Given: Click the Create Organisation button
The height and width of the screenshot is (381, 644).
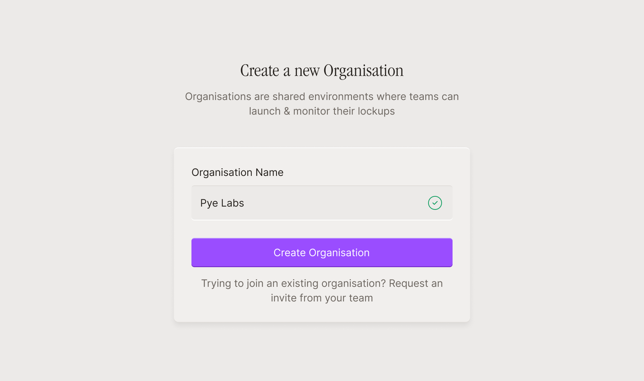Looking at the screenshot, I should tap(322, 253).
